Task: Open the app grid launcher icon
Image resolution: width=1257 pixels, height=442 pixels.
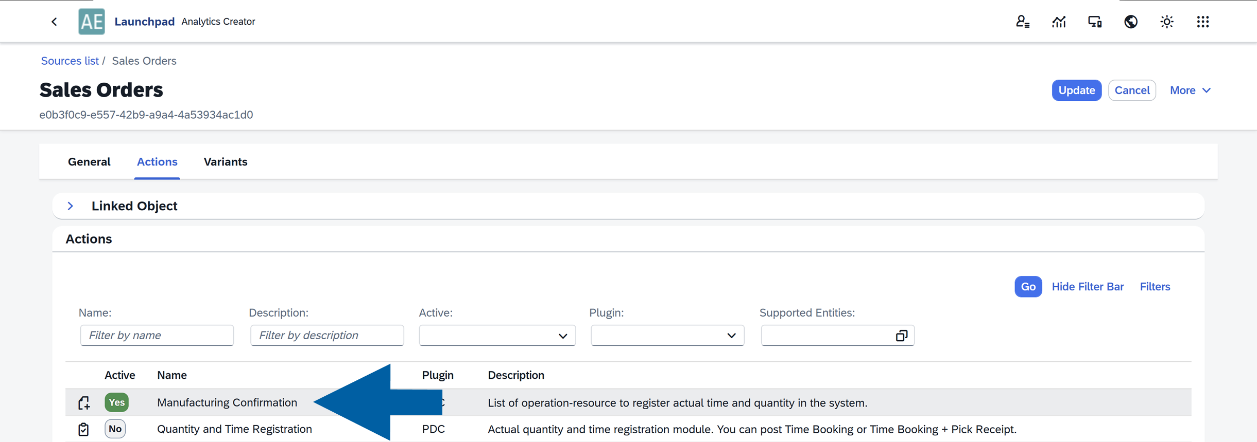Action: (1202, 22)
